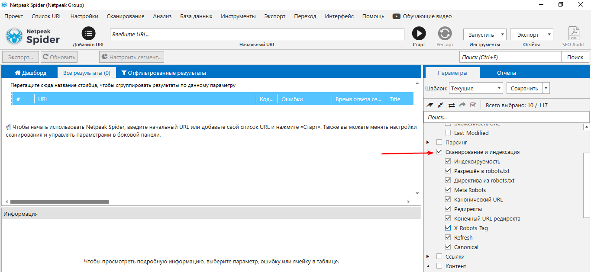Open the Анализ menu
The image size is (591, 272).
[162, 16]
